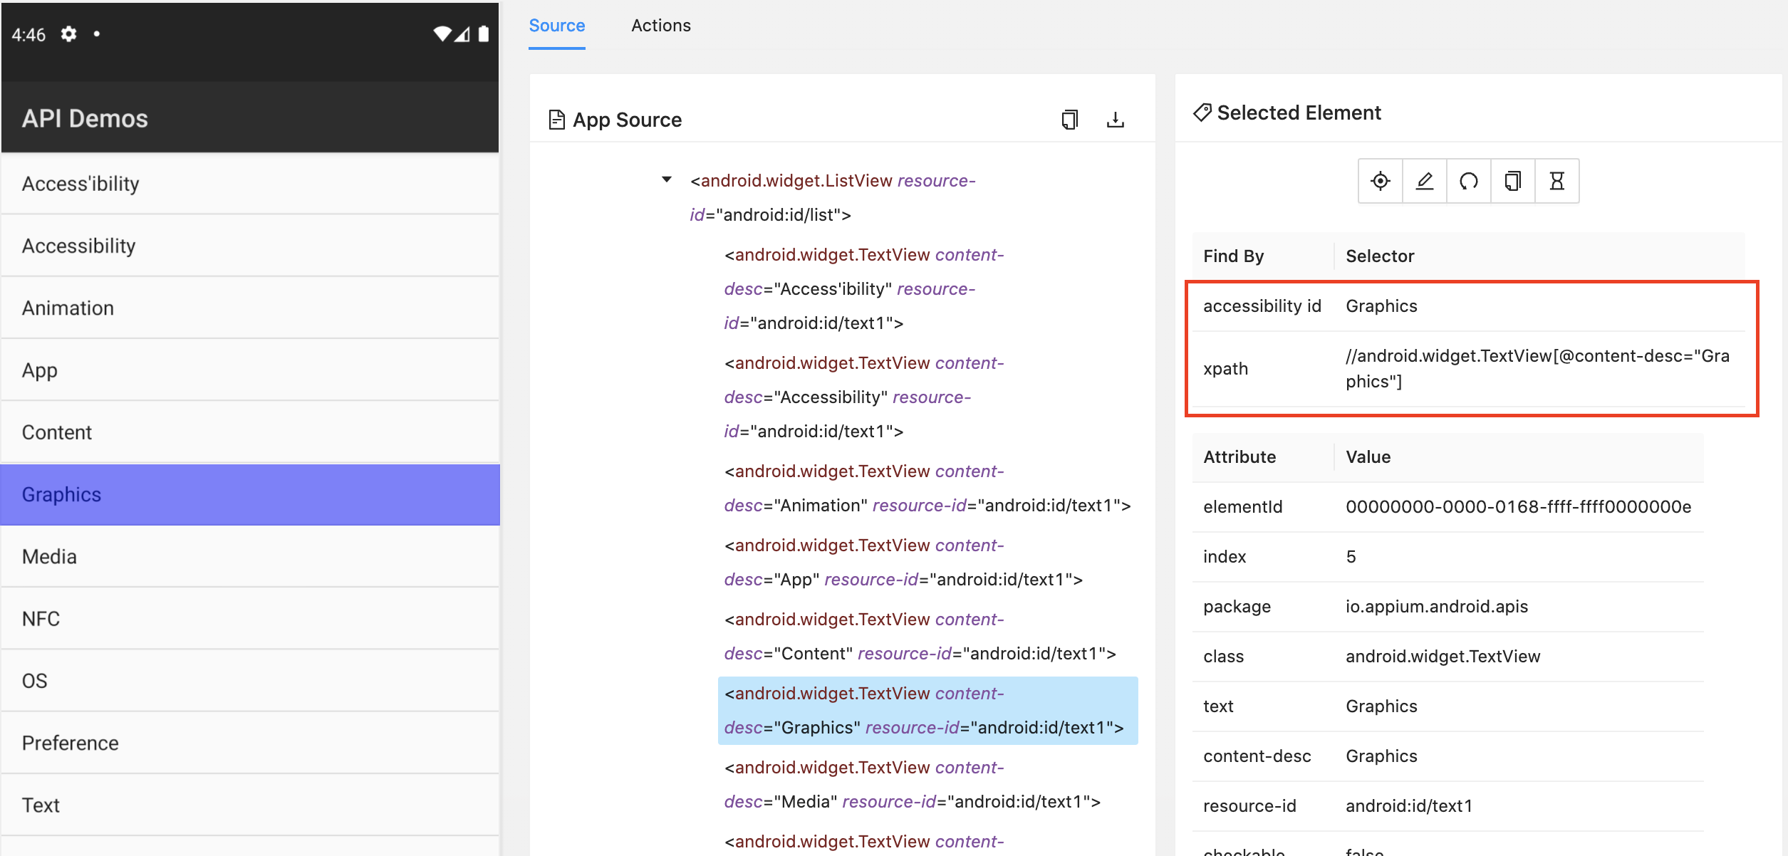1788x856 pixels.
Task: Tap the NFC entry in device screen
Action: [41, 618]
